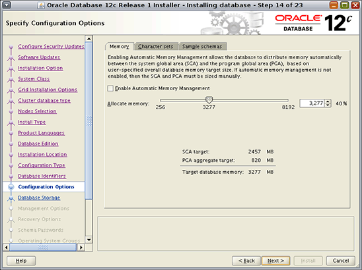Click the step list scroll left arrow
Screen dimensions: 362x270
click(6, 248)
